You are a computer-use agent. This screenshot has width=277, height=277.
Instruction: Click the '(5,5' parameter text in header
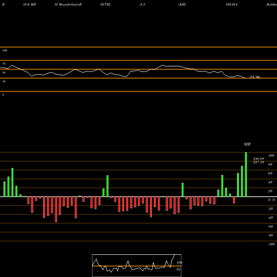pos(142,4)
